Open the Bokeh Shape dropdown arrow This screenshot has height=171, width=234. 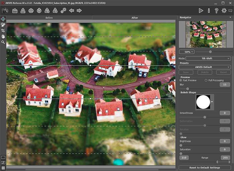tap(212, 102)
